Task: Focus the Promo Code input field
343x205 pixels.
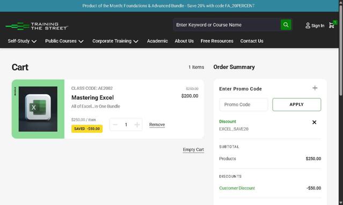Action: point(244,104)
